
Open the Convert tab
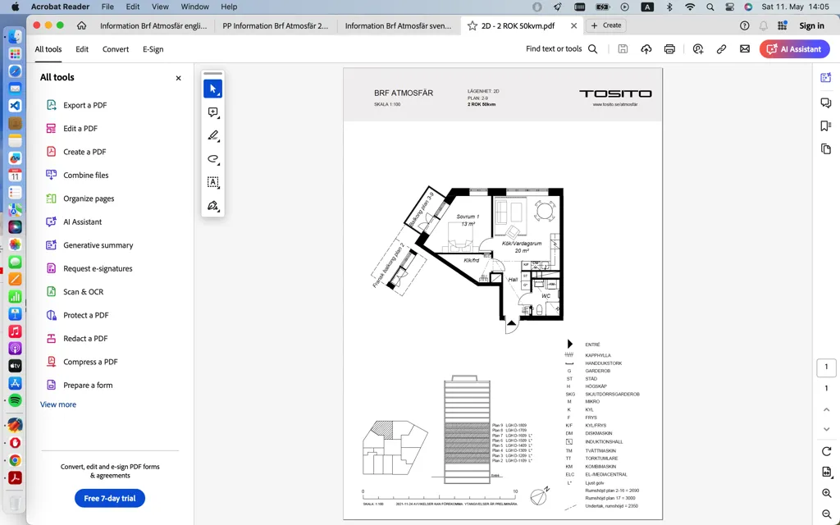coord(115,49)
